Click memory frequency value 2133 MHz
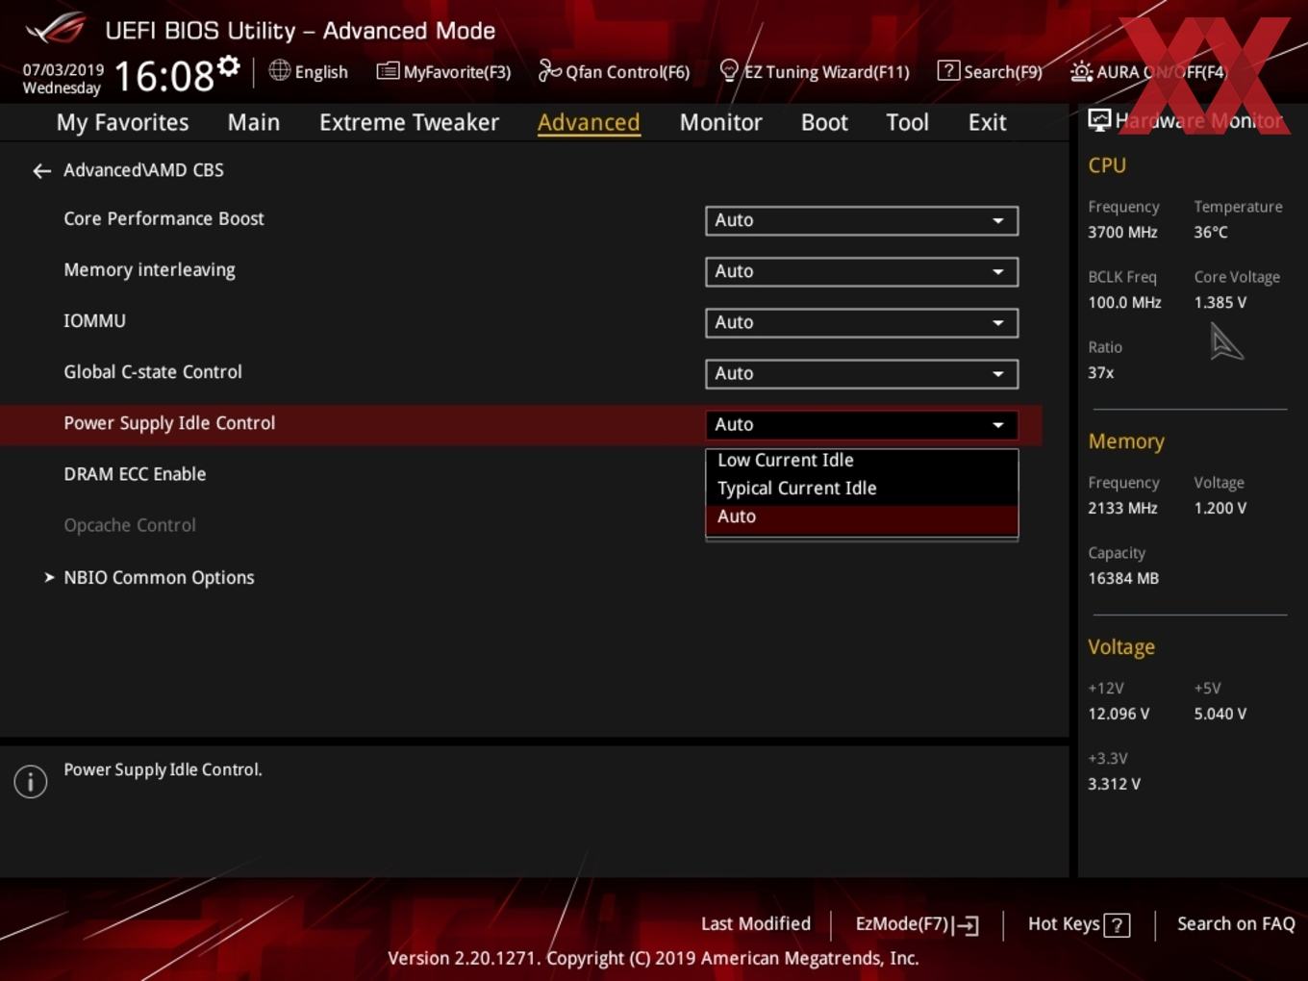 coord(1122,509)
